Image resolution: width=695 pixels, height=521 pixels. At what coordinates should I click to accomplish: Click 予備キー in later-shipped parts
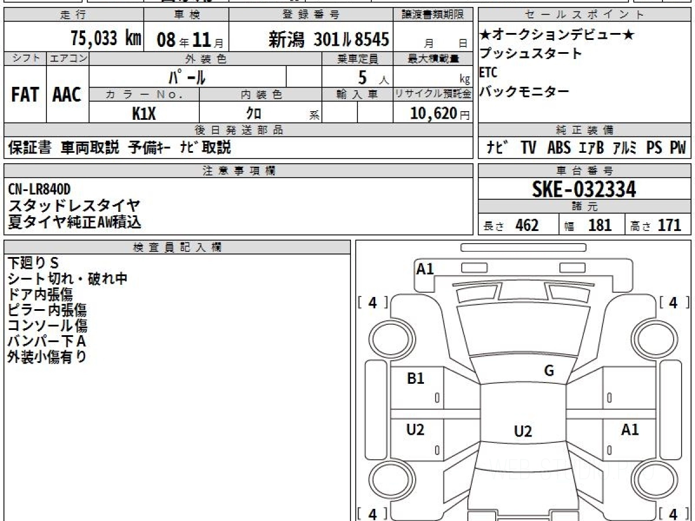point(149,148)
